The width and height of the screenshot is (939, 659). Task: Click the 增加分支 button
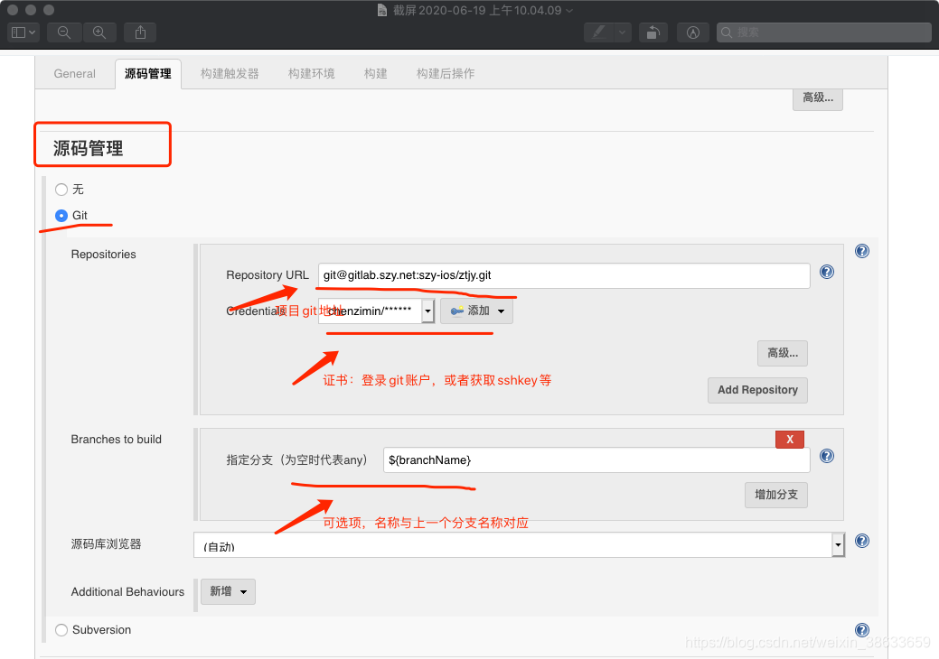776,495
